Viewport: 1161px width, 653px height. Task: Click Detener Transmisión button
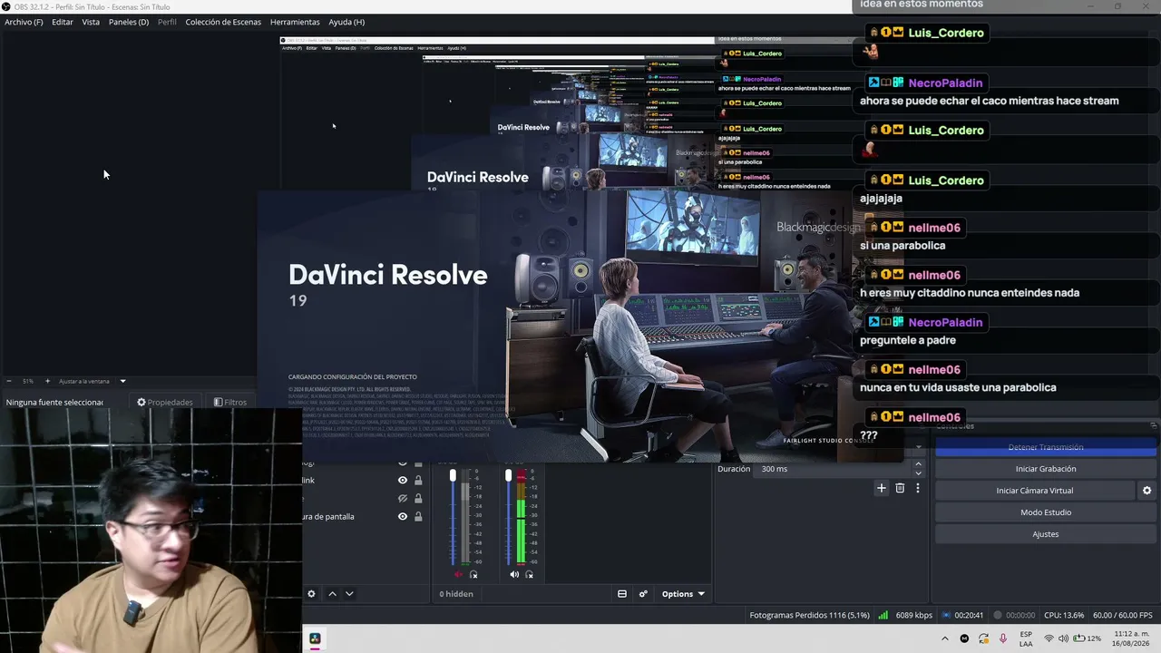tap(1045, 447)
